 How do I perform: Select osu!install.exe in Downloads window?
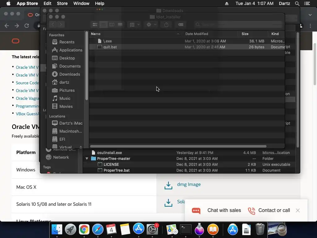click(x=109, y=153)
